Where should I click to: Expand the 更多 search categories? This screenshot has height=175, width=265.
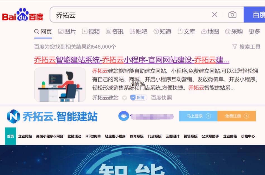pyautogui.click(x=254, y=31)
